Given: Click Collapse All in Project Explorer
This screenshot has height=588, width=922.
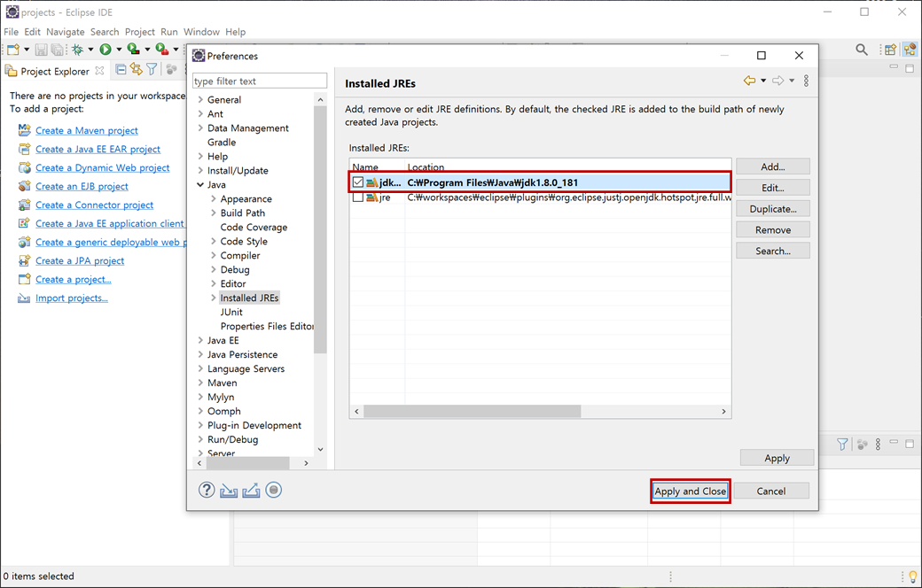Looking at the screenshot, I should (x=121, y=70).
